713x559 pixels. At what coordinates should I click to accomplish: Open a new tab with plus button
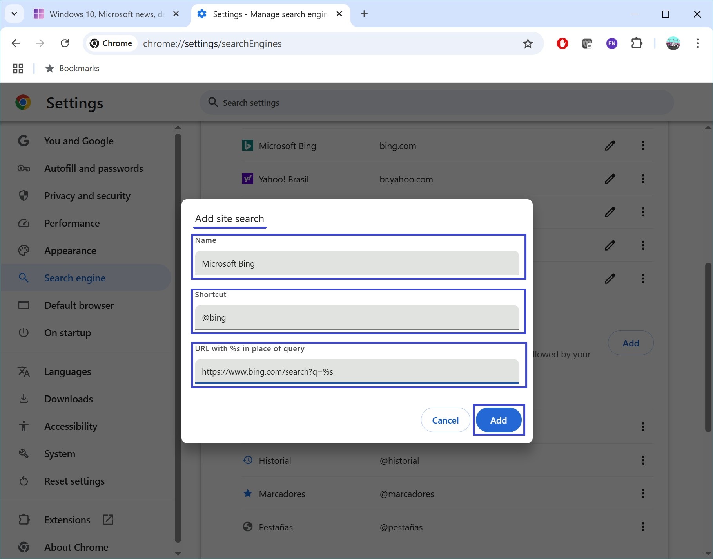click(364, 14)
